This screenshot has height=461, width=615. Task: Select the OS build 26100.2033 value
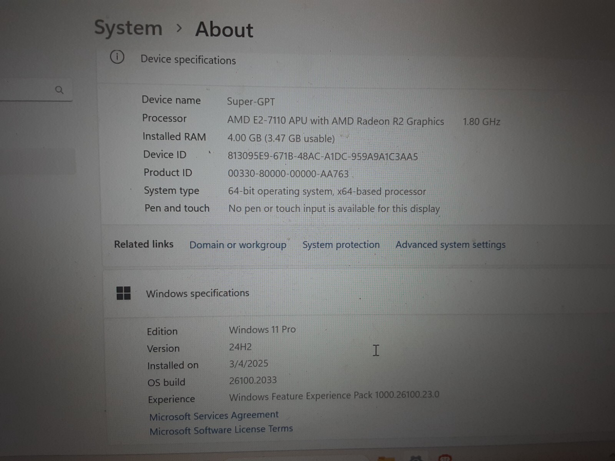[253, 380]
